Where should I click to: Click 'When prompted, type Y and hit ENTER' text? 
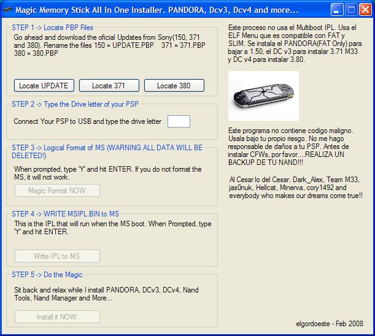[108, 173]
